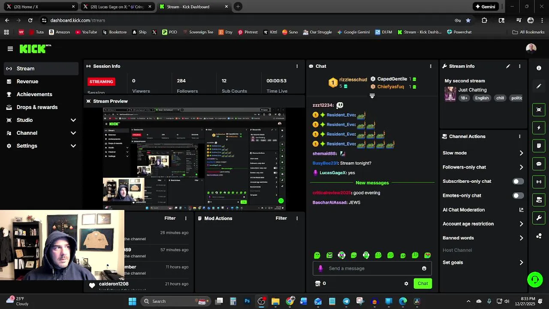Open Stream info three-dot menu
The height and width of the screenshot is (309, 549).
click(519, 66)
